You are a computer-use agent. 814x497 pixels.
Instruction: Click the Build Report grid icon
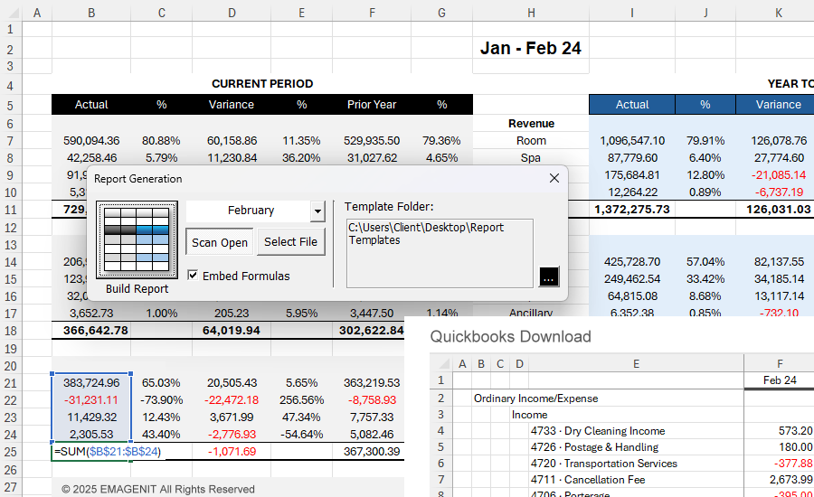click(x=137, y=239)
